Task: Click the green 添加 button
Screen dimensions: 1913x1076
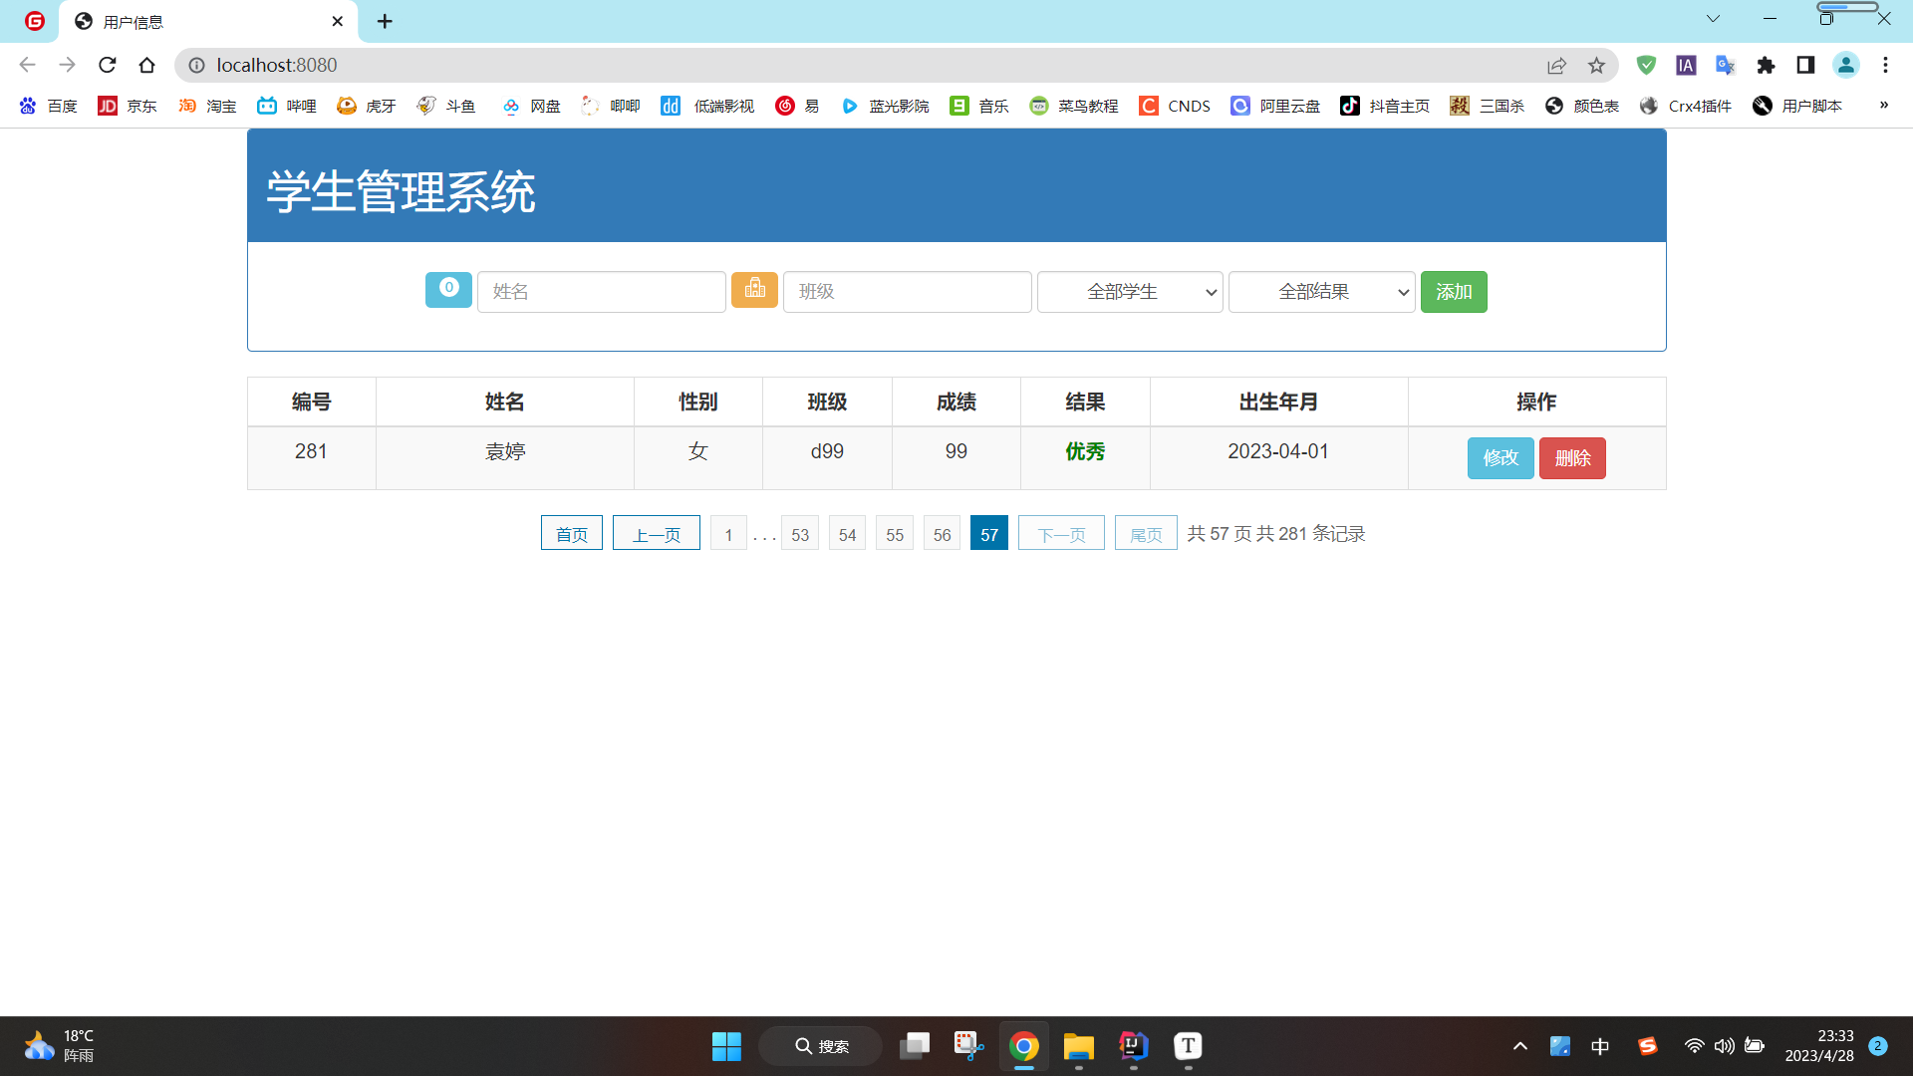Action: [x=1453, y=292]
